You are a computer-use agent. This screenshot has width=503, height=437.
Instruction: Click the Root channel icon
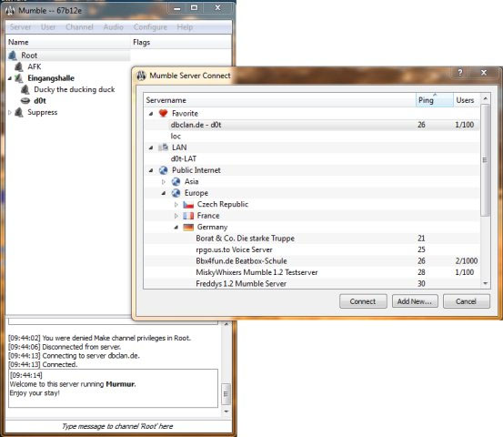pos(13,56)
